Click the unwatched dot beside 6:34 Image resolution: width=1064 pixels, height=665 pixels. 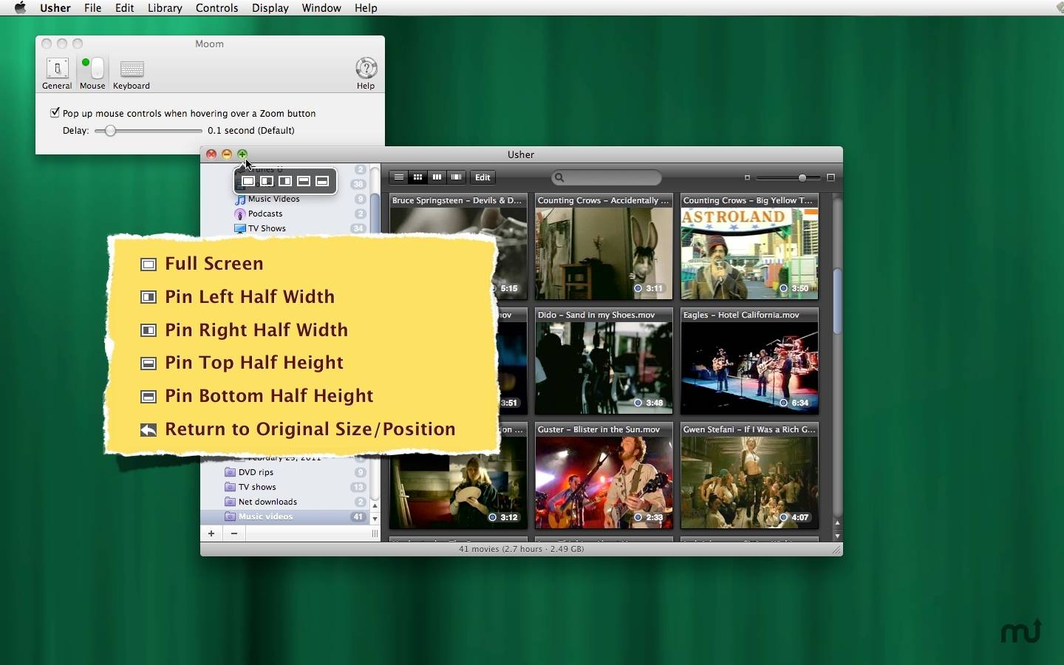click(x=784, y=403)
